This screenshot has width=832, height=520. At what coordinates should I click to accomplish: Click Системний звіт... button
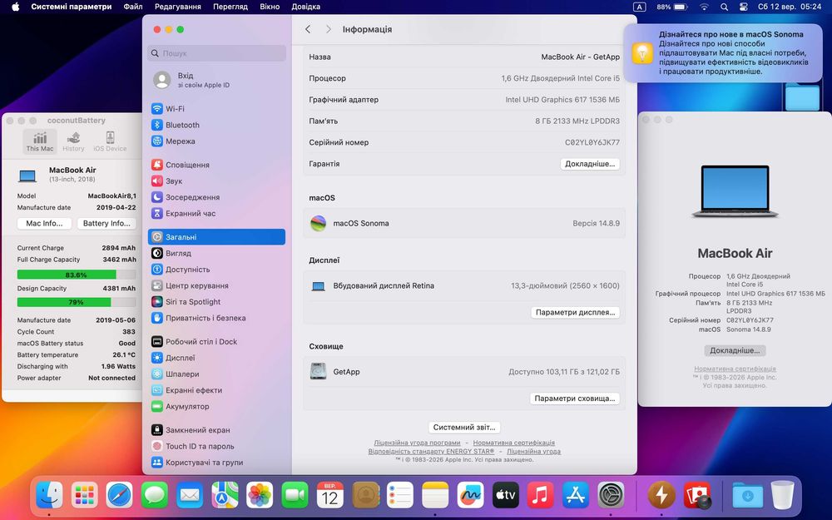[464, 427]
